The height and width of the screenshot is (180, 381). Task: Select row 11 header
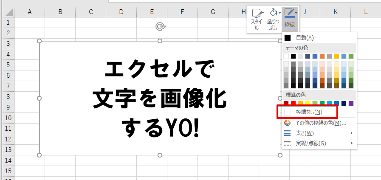tap(8, 128)
